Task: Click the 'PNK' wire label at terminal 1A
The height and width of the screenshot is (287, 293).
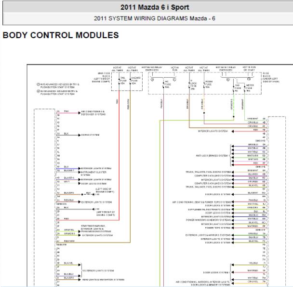Action: pos(67,111)
